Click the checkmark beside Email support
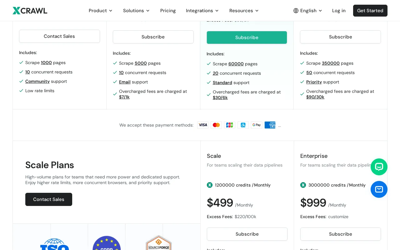Viewport: 400px width, 250px height. [115, 82]
